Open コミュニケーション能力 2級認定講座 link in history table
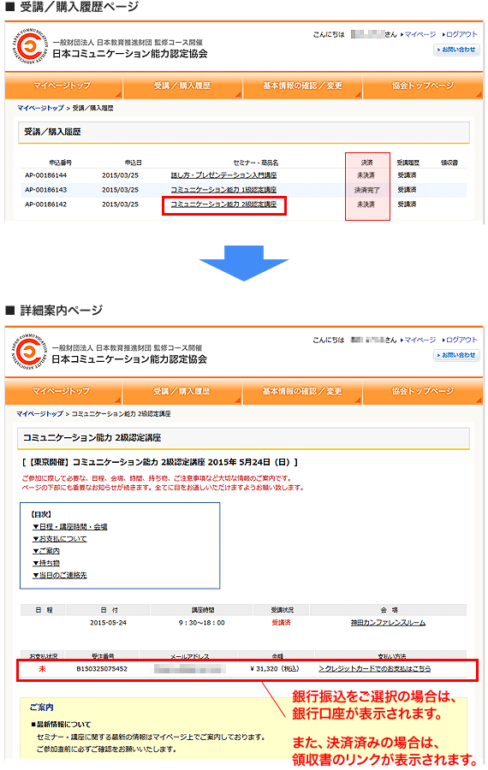 point(223,204)
